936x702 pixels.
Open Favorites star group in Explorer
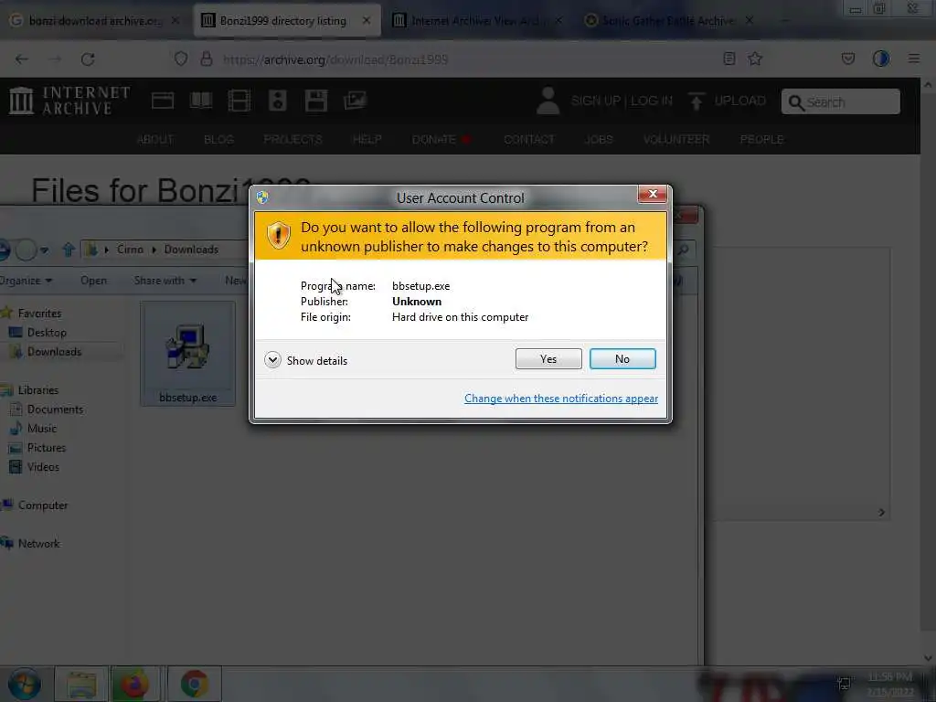click(x=31, y=313)
